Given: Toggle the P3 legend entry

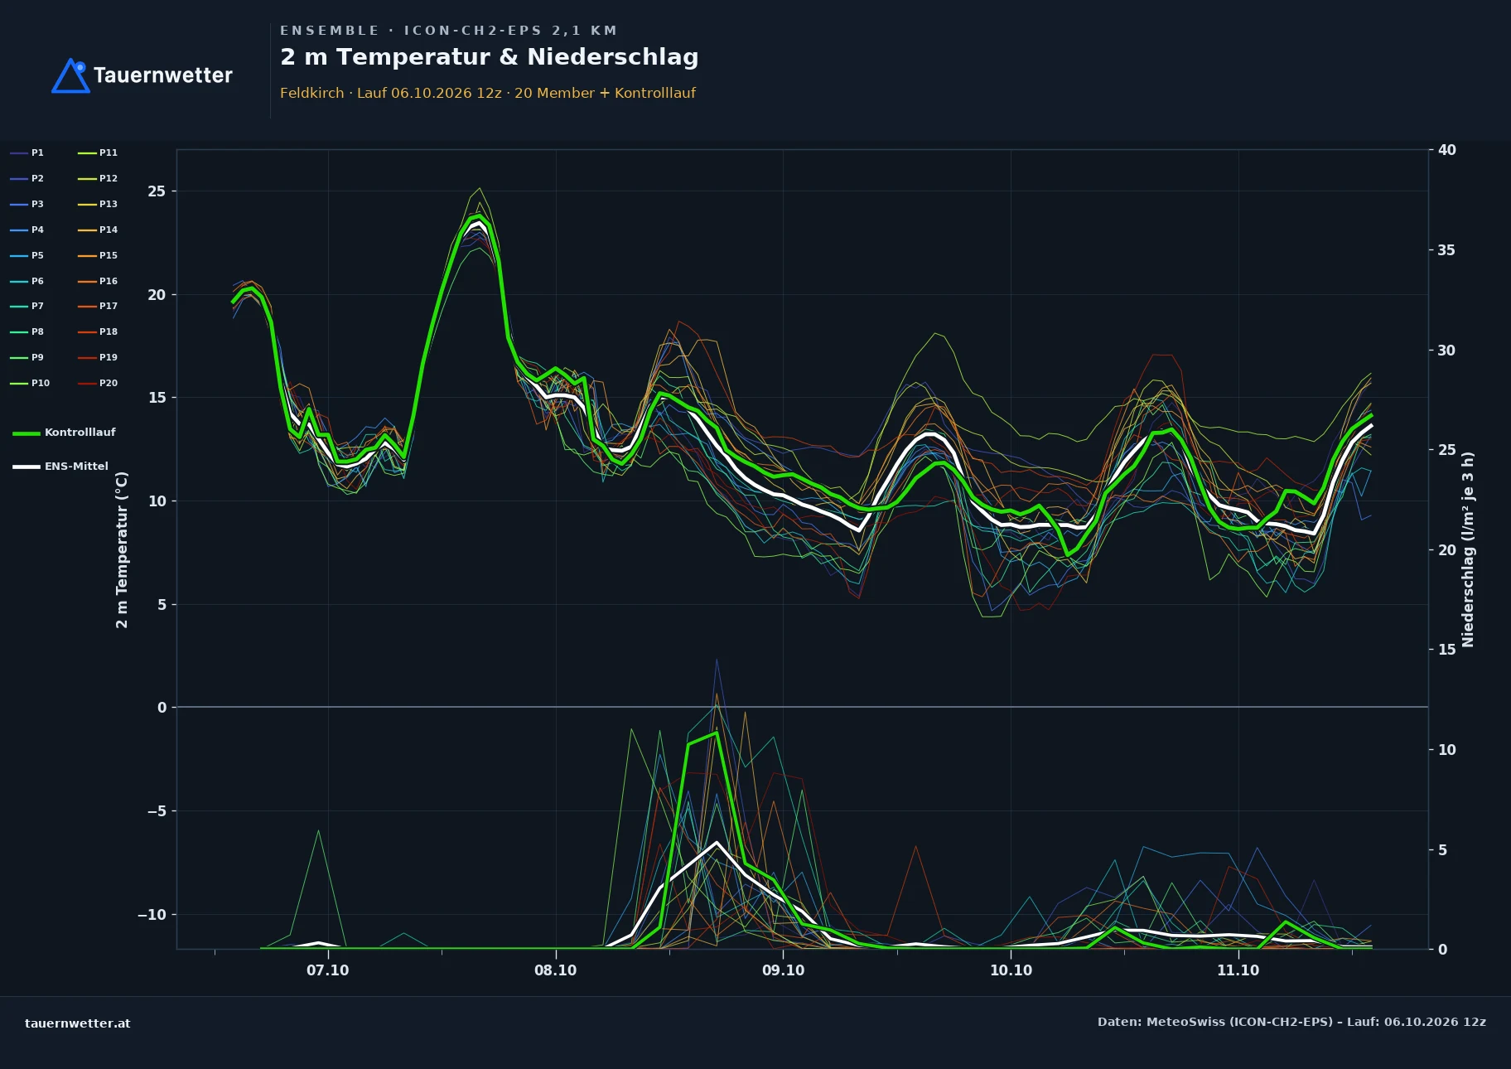Looking at the screenshot, I should pos(27,204).
